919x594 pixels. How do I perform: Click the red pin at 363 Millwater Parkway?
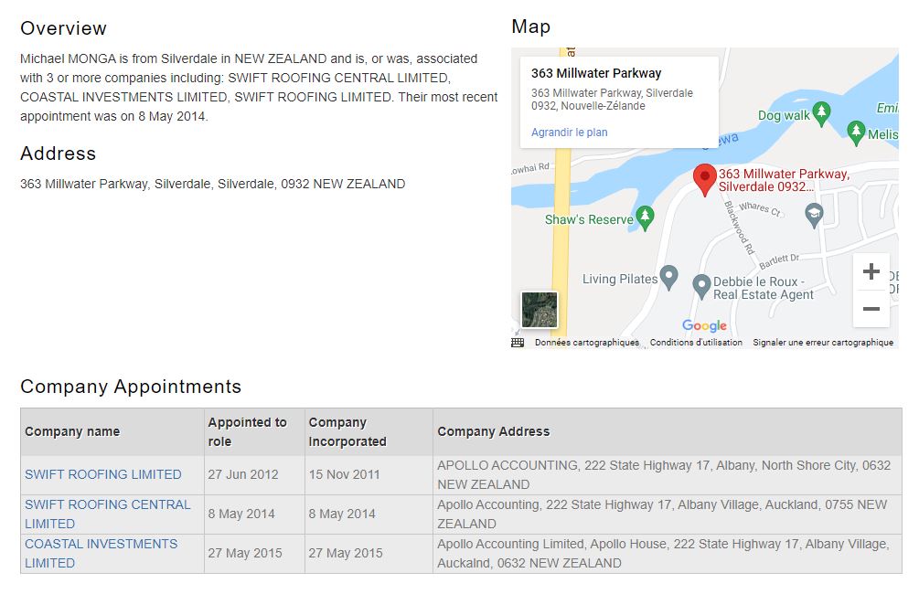(704, 180)
